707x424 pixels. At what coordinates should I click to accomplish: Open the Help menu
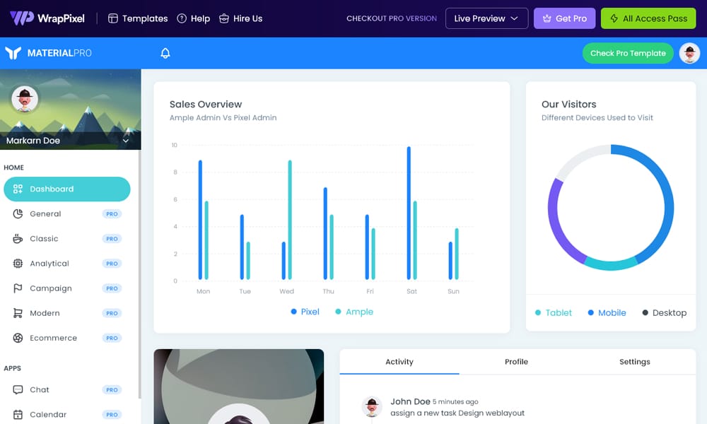coord(194,18)
